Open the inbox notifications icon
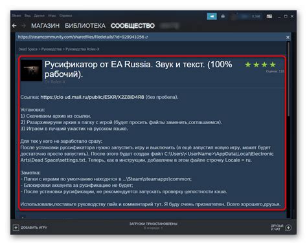Image resolution: width=307 pixels, height=245 pixels. (x=223, y=16)
